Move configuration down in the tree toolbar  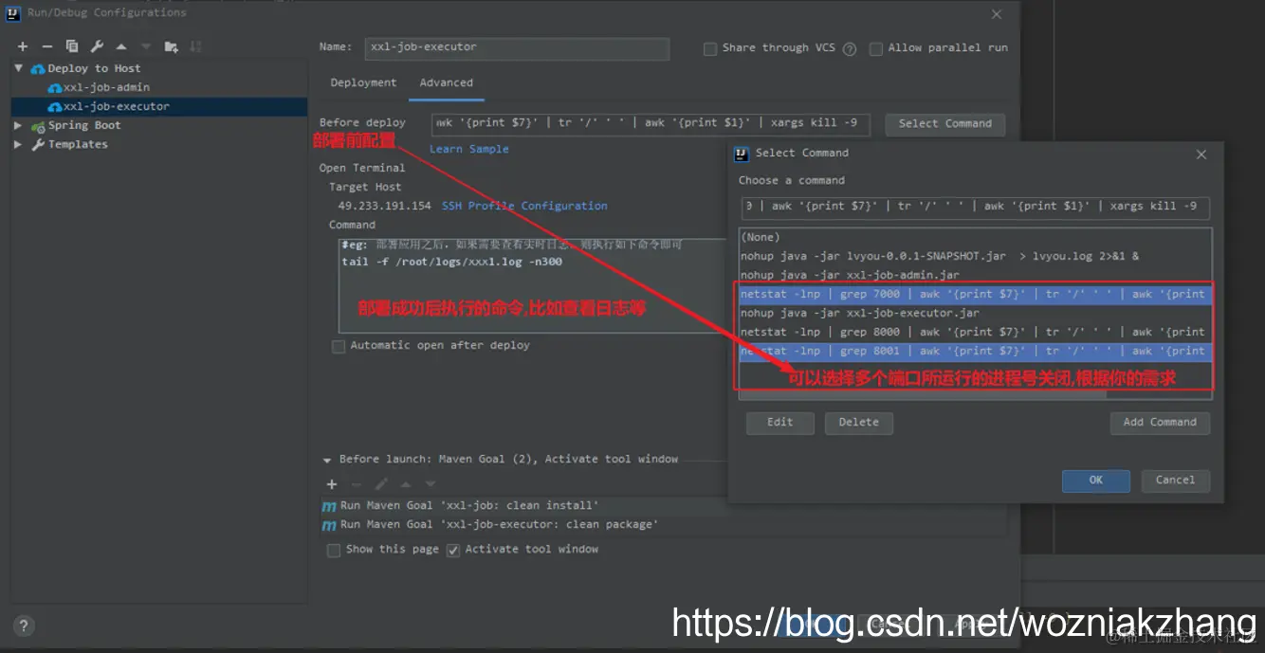point(146,46)
